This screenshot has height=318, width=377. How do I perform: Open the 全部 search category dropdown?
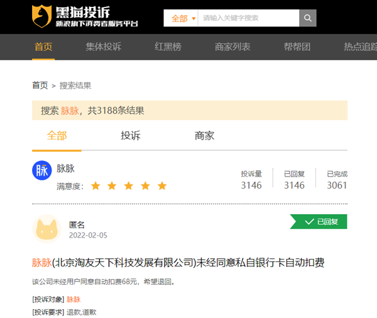pyautogui.click(x=181, y=18)
